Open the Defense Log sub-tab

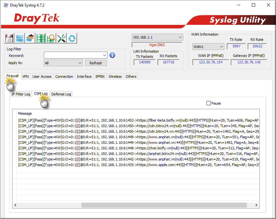61,94
